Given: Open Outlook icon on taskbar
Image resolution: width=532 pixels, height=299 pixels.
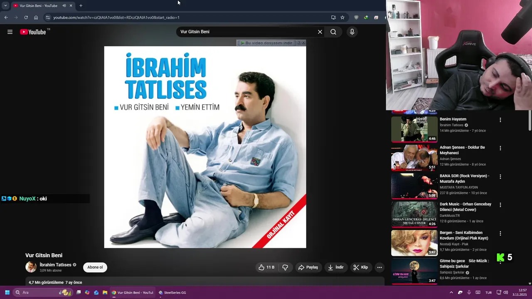Looking at the screenshot, I should pos(96,292).
